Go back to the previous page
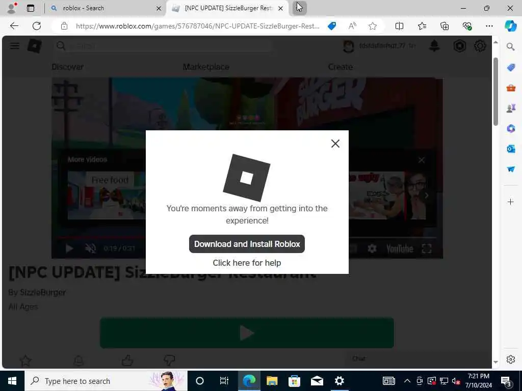Image resolution: width=522 pixels, height=391 pixels. pyautogui.click(x=14, y=26)
